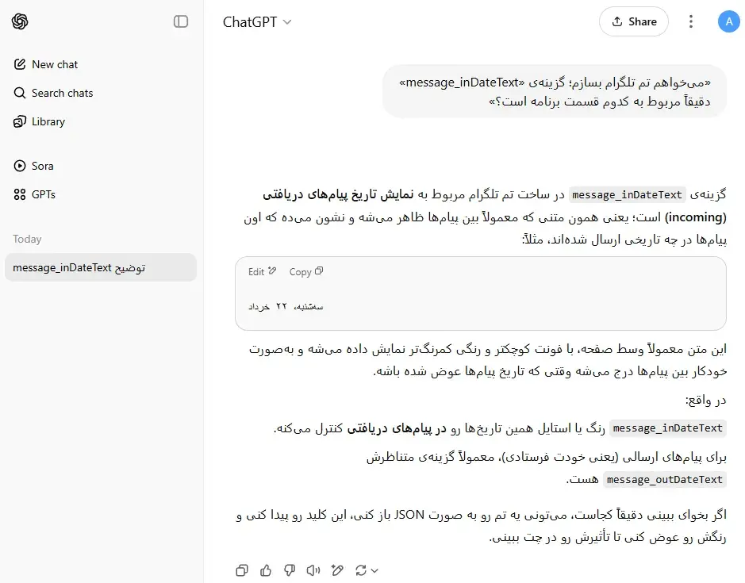Open the ChatGPT model dropdown
Viewport: 745px width, 583px height.
[257, 22]
